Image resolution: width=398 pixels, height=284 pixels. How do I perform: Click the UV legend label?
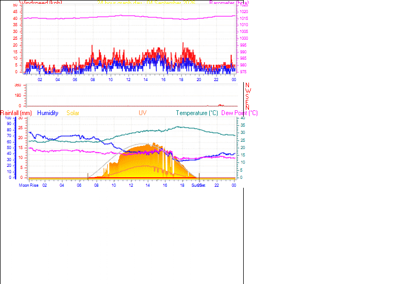pyautogui.click(x=142, y=113)
